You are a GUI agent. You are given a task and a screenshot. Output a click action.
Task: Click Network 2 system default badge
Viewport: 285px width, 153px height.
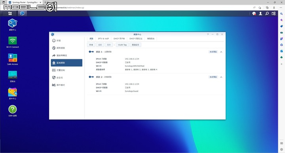[x=213, y=77]
